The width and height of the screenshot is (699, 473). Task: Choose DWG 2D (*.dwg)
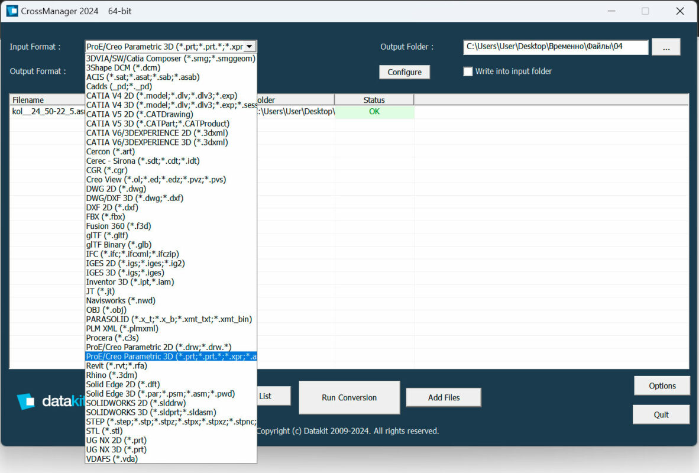[171, 189]
